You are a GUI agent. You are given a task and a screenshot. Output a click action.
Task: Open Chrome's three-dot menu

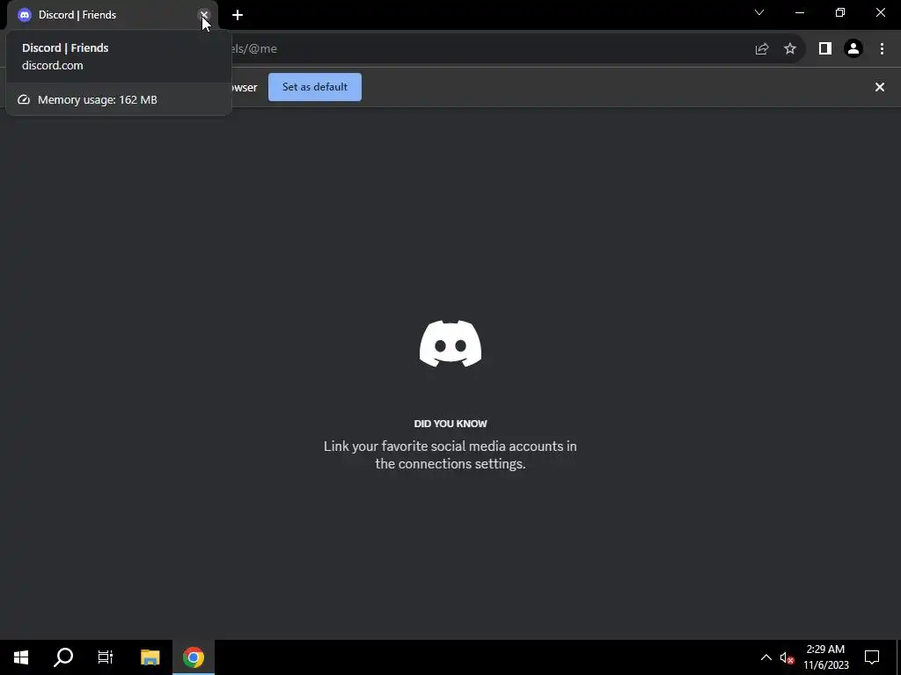(882, 49)
